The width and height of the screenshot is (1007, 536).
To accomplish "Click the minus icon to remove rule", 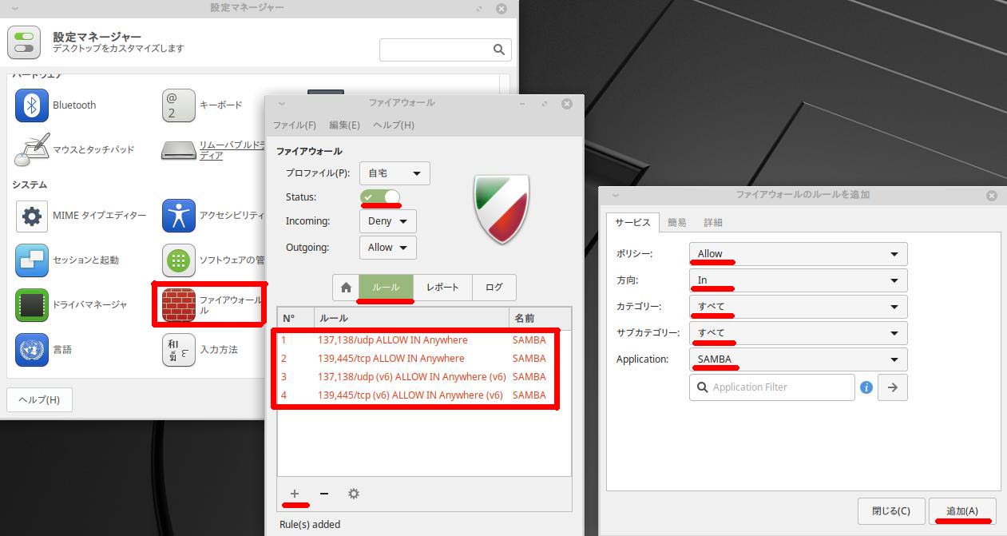I will pyautogui.click(x=324, y=494).
